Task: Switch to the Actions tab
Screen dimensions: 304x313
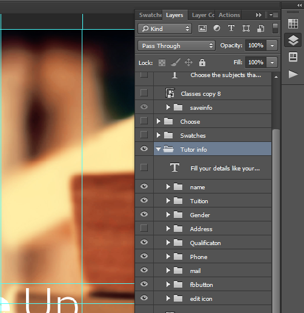Action: click(x=229, y=15)
